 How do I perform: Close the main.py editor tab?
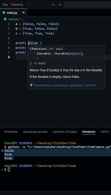23,12
